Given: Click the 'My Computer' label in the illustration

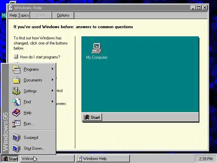Looking at the screenshot, I should click(x=97, y=57).
